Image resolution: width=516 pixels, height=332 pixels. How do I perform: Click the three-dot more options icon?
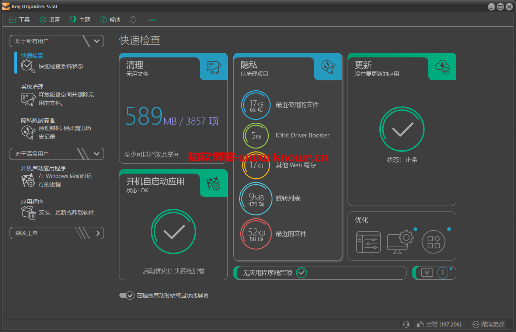pyautogui.click(x=152, y=20)
